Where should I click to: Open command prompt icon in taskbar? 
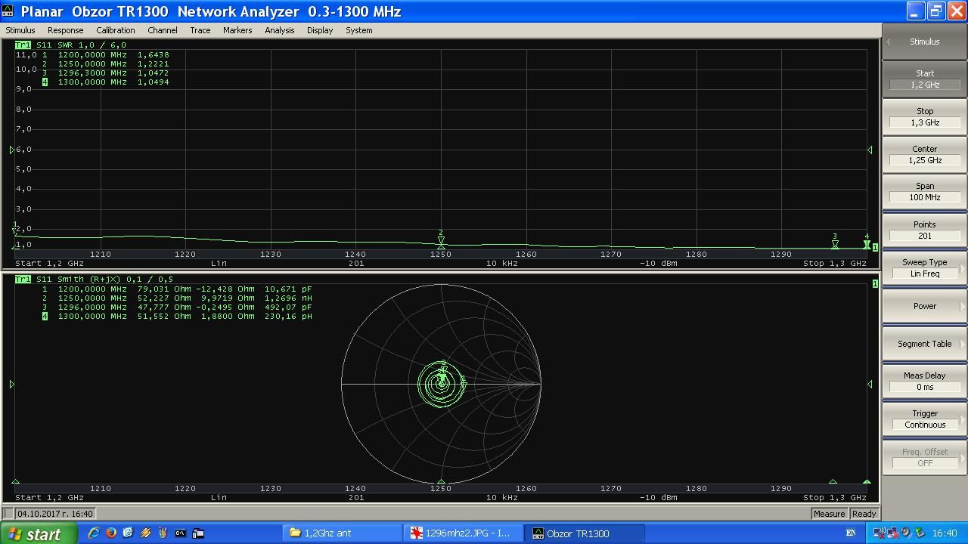pyautogui.click(x=180, y=533)
